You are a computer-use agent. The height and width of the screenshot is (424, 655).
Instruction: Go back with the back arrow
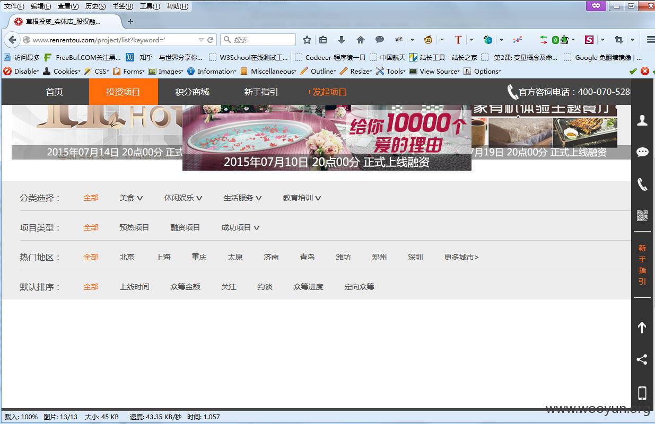coord(12,40)
